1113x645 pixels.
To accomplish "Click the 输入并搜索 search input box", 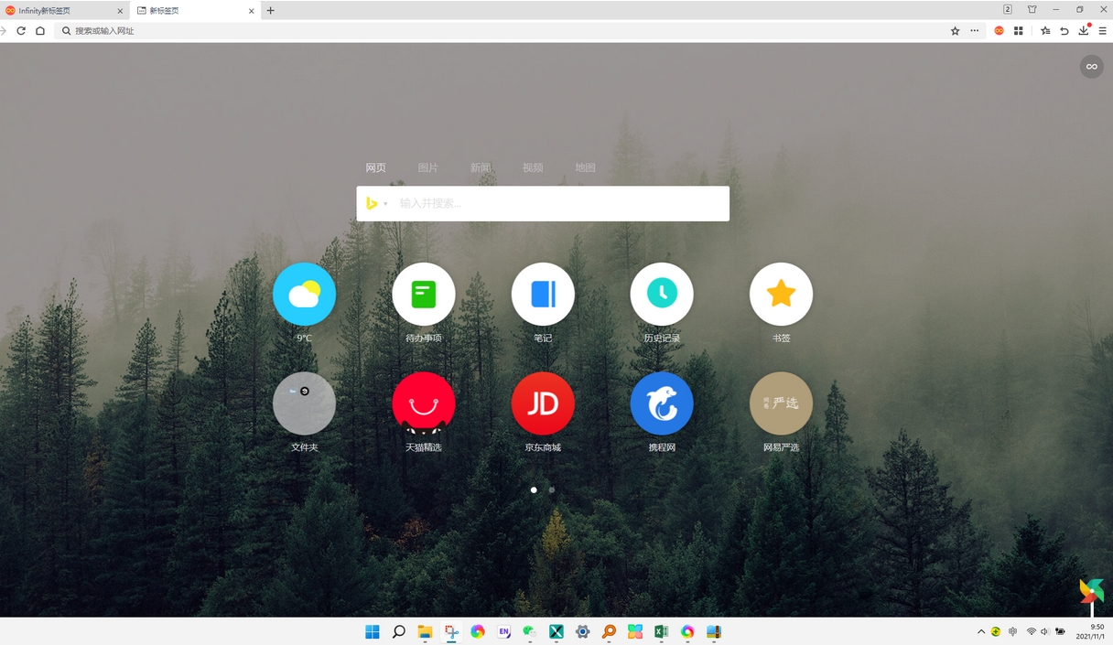I will click(560, 203).
